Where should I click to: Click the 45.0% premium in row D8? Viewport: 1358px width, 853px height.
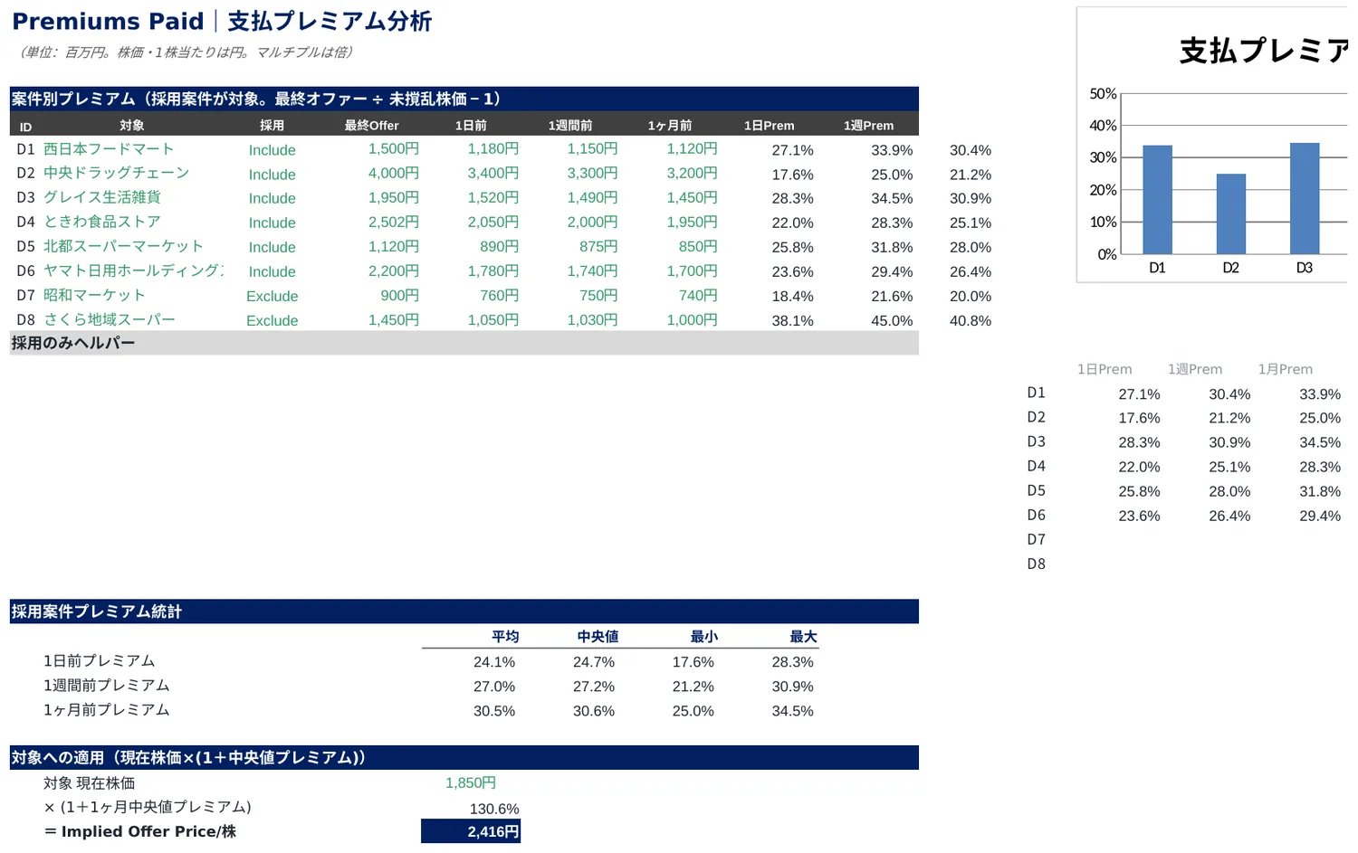point(892,320)
